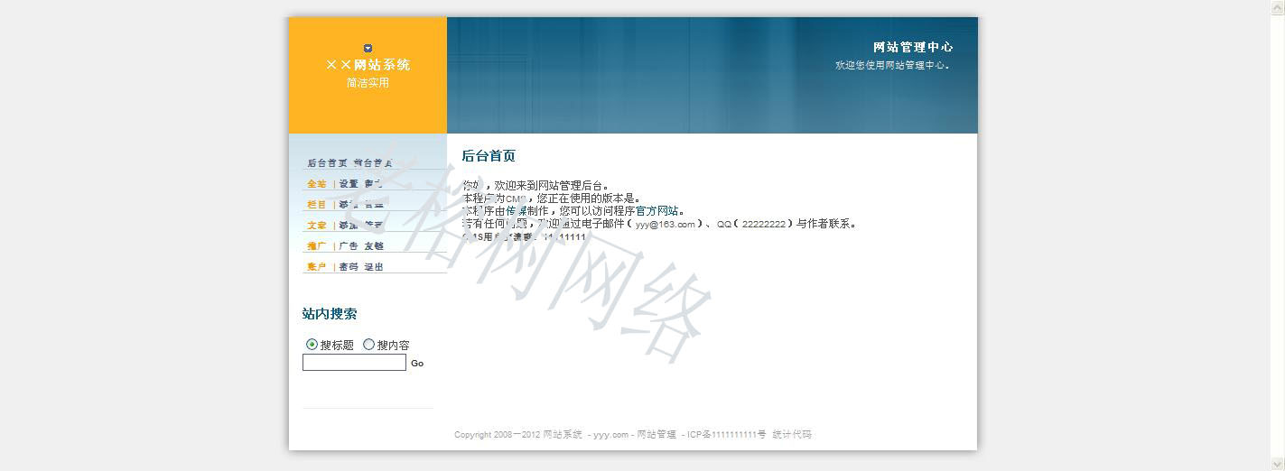The height and width of the screenshot is (471, 1285).
Task: Click the 后台首页 page heading
Action: click(x=489, y=156)
